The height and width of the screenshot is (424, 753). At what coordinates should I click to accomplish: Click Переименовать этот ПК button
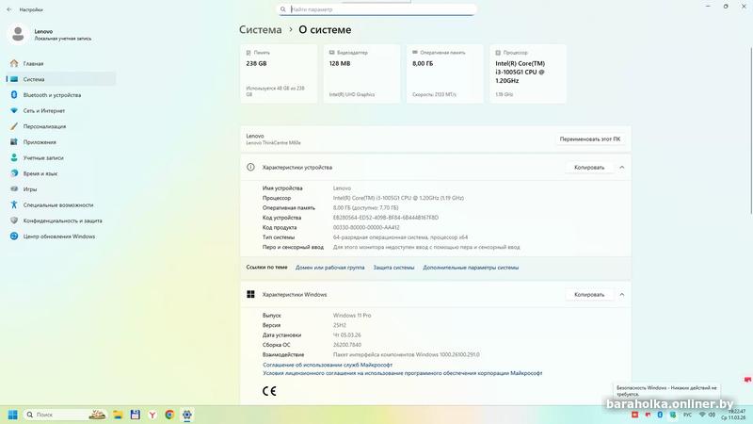click(590, 139)
